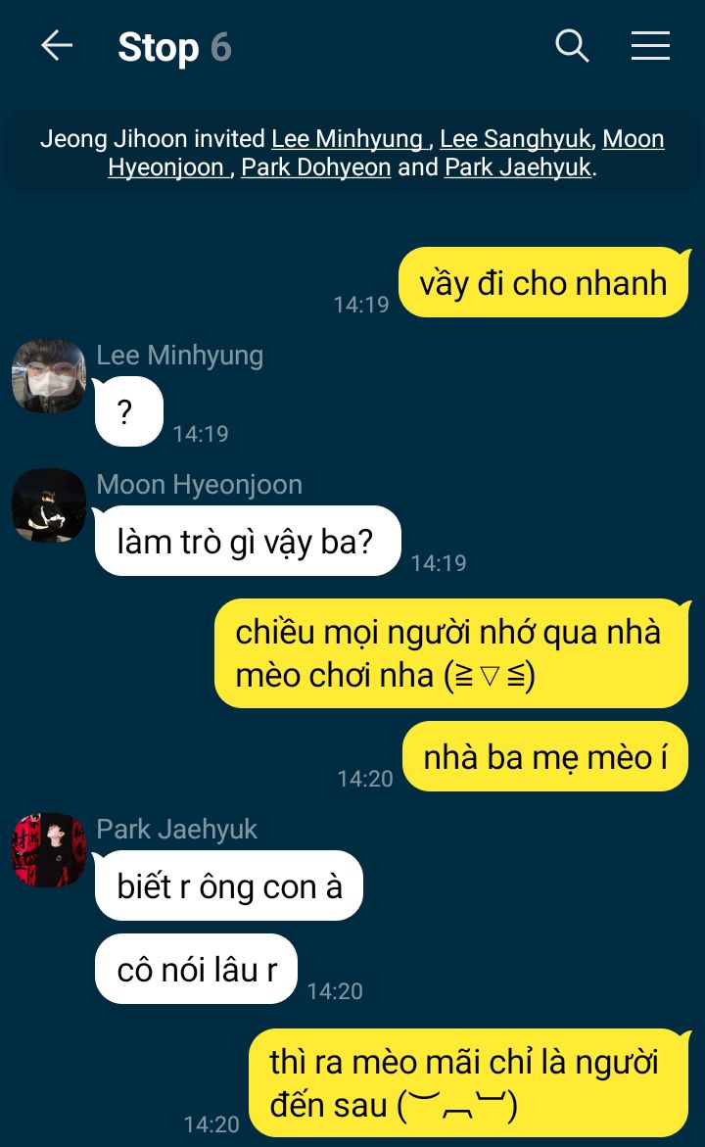Tap the Moon Hyeonjoon sender name label
This screenshot has width=705, height=1147.
coord(200,484)
